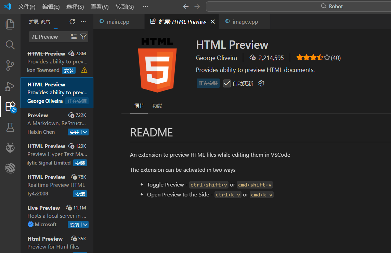The width and height of the screenshot is (391, 253).
Task: Click the extensions search input field
Action: [49, 37]
